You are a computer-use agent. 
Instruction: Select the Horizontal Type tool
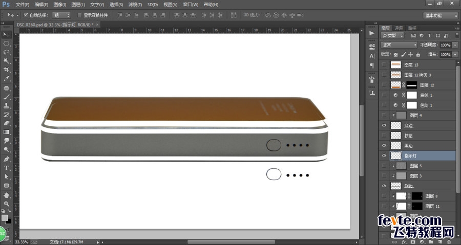6,168
